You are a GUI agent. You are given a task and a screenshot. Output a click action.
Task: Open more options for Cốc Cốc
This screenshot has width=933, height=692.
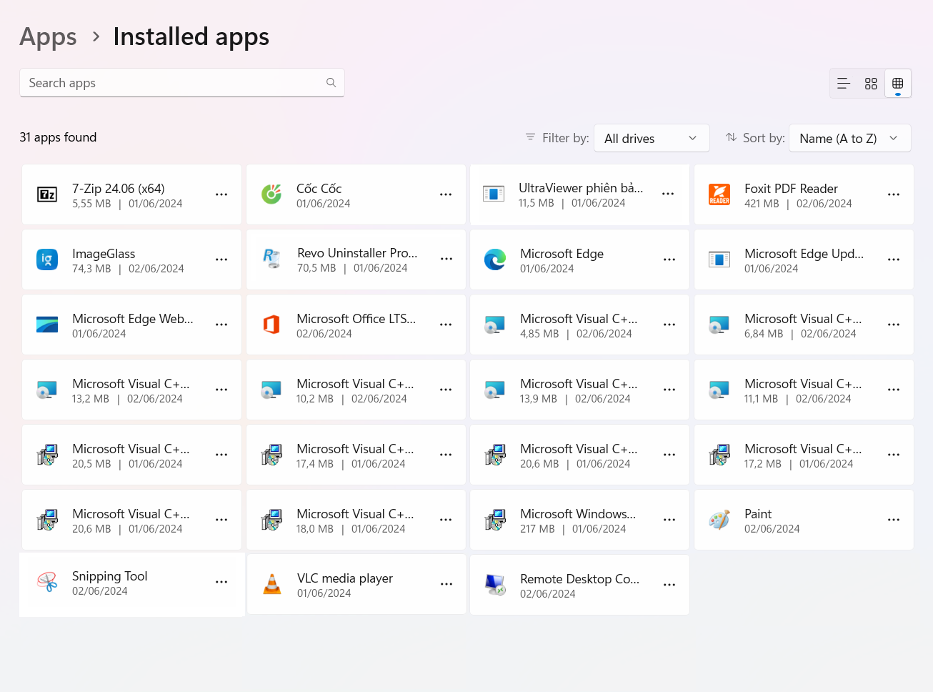pos(446,194)
